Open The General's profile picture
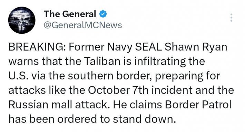The height and width of the screenshot is (132, 245). click(22, 20)
